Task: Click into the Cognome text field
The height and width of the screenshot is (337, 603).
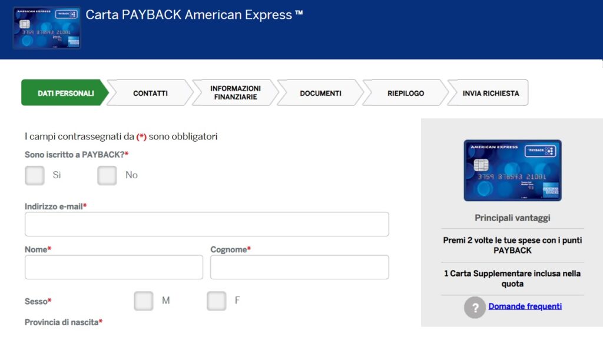Action: tap(300, 267)
